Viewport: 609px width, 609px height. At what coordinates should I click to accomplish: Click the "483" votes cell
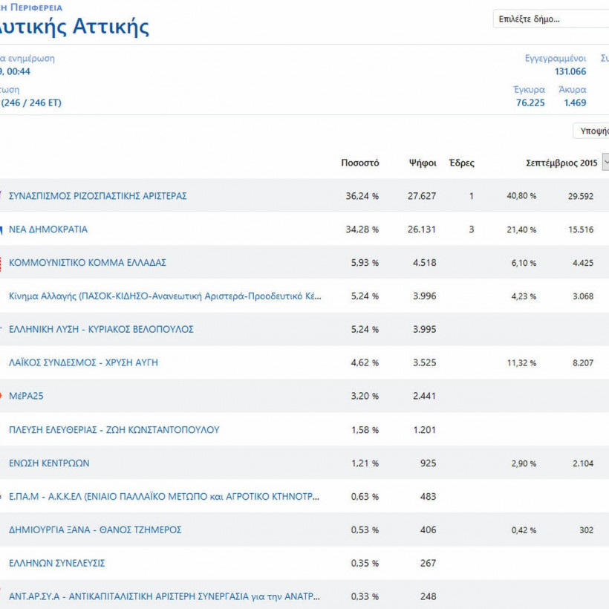428,496
